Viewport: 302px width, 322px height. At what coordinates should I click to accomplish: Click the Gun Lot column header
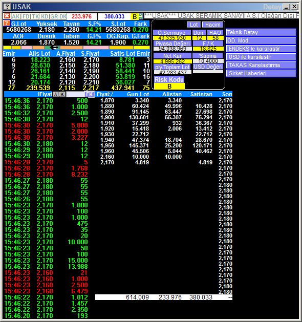point(138,94)
